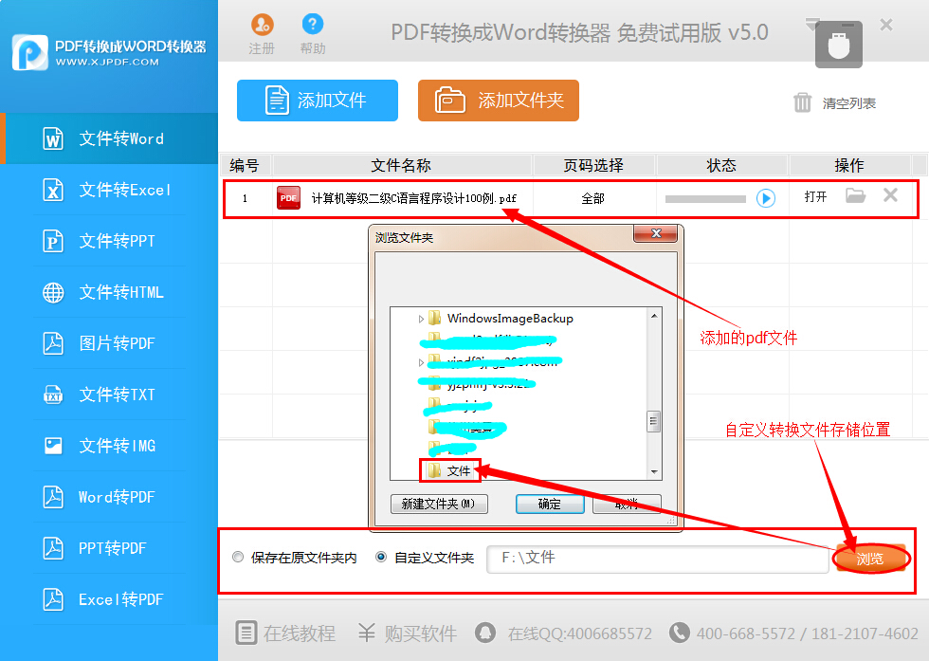This screenshot has width=929, height=661.
Task: Click the 确定 button
Action: point(550,504)
